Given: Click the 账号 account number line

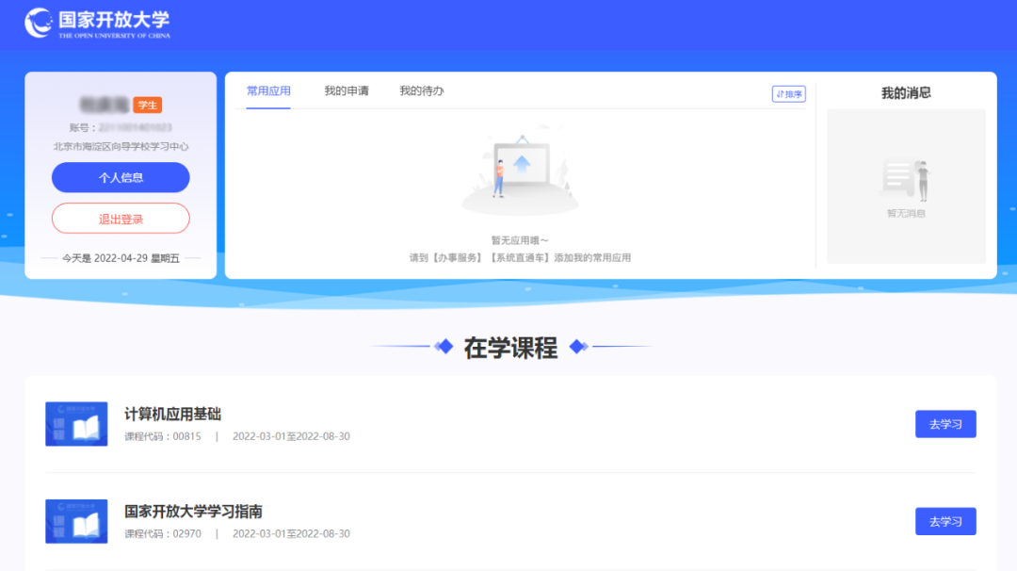Looking at the screenshot, I should (121, 128).
